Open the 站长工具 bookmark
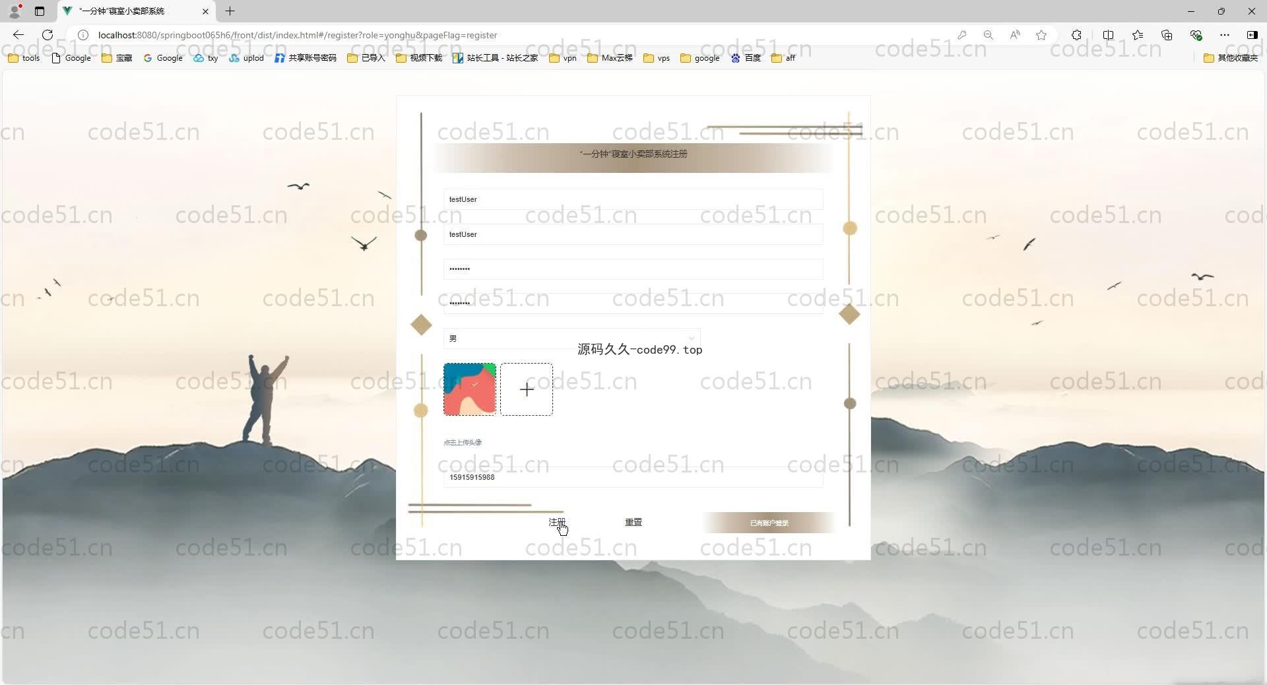The height and width of the screenshot is (685, 1267). click(x=496, y=58)
